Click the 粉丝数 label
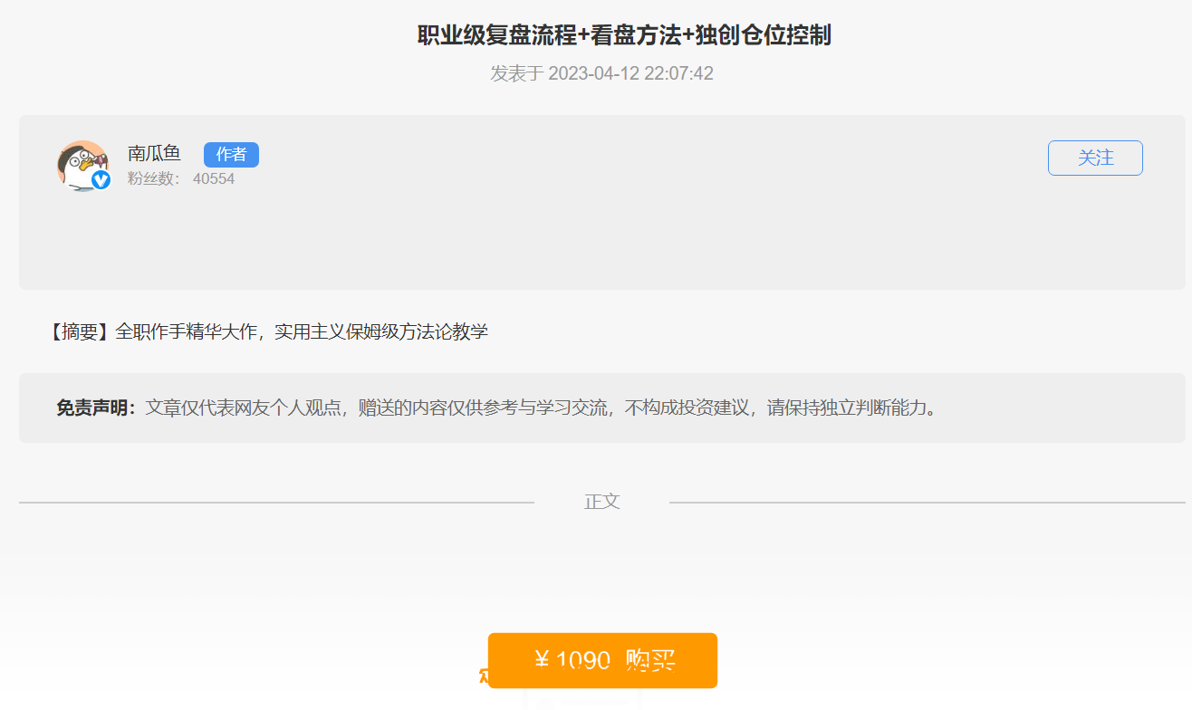1192x710 pixels. (x=153, y=179)
